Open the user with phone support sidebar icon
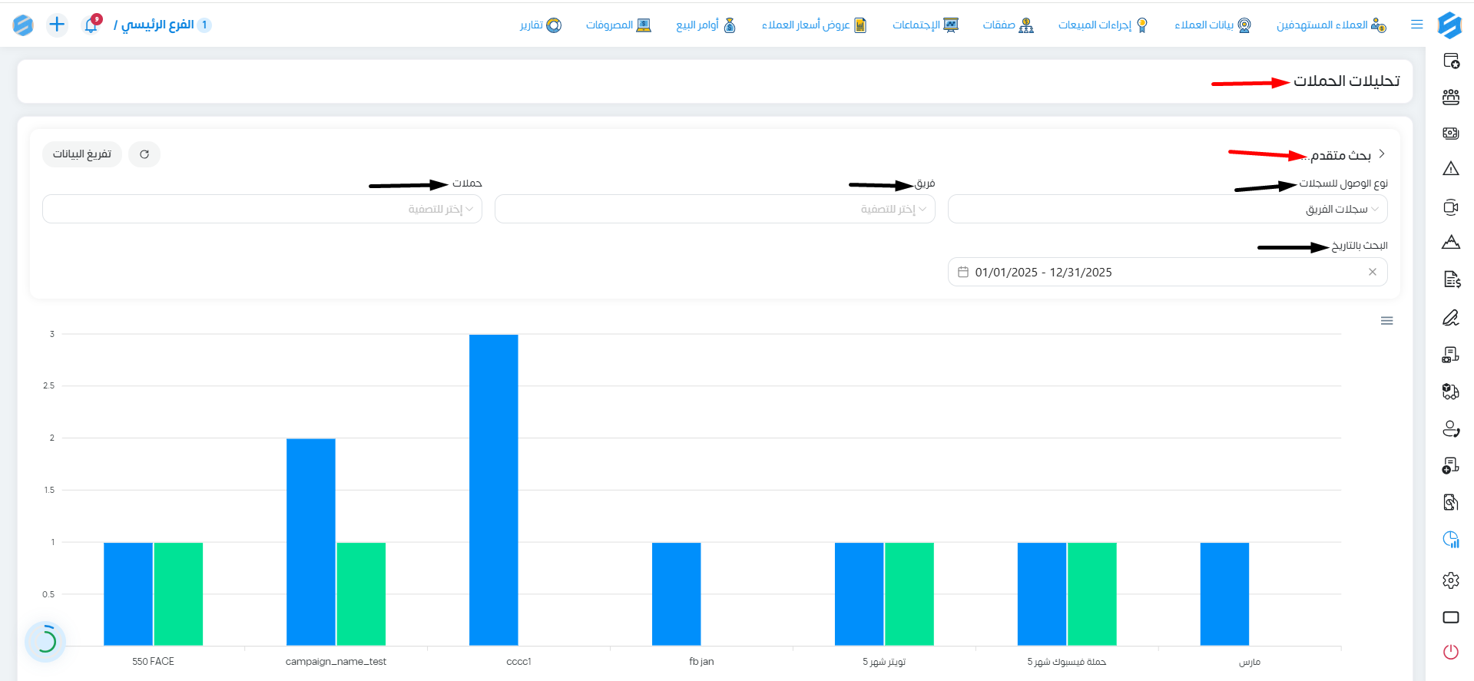 tap(1450, 428)
